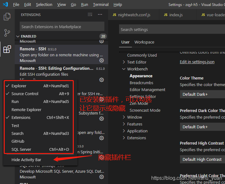Switch to Workspace settings tab

coord(144,42)
